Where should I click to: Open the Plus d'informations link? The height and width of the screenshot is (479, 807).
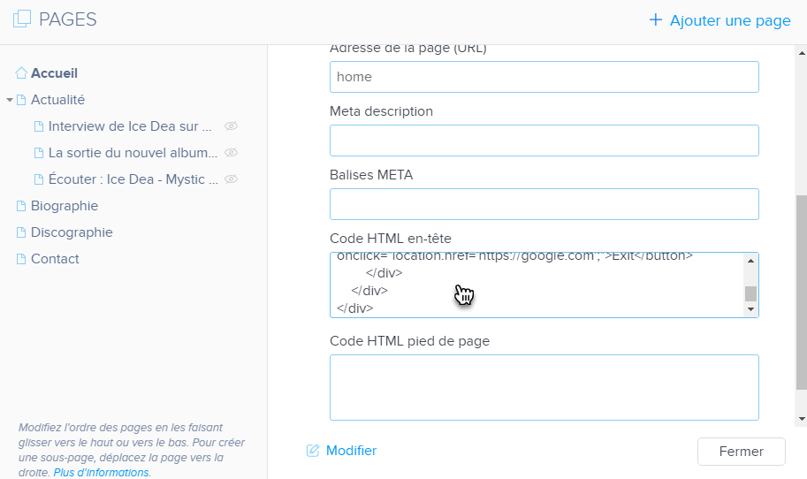pos(101,473)
